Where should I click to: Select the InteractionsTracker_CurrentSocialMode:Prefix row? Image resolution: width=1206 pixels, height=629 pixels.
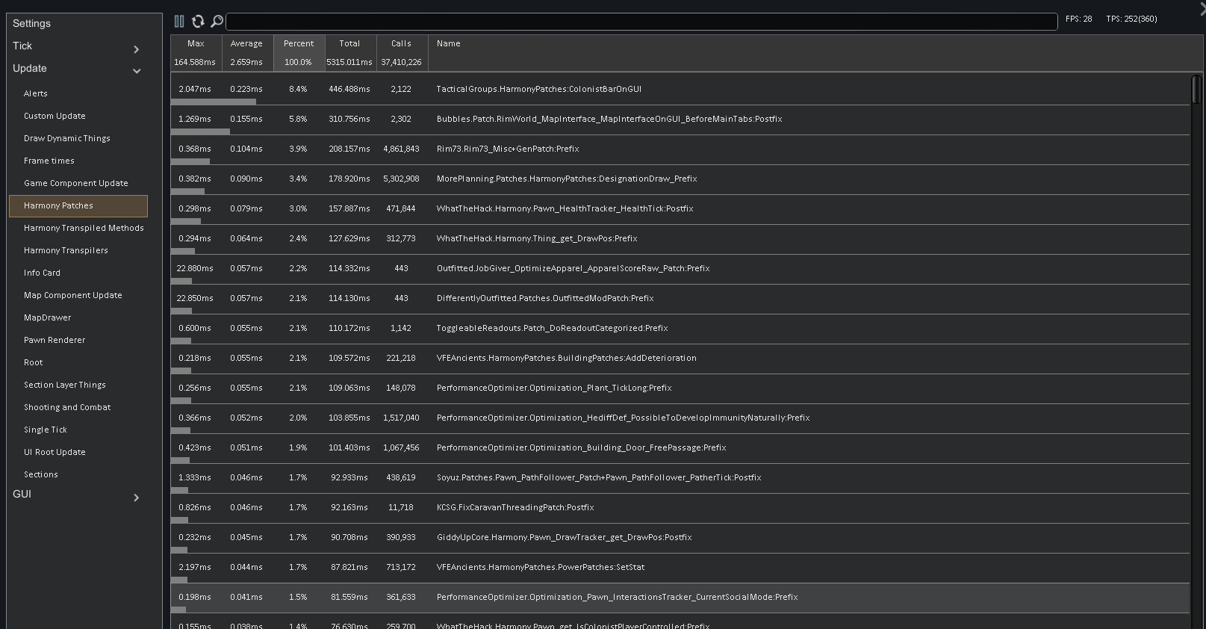680,598
